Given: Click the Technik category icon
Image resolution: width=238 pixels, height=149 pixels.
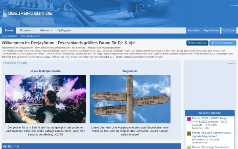Looking at the screenshot, I should [x=5, y=146].
